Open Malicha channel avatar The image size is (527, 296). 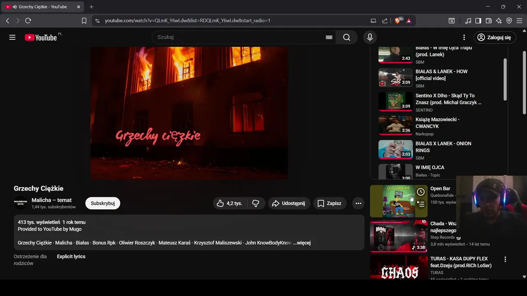20,203
